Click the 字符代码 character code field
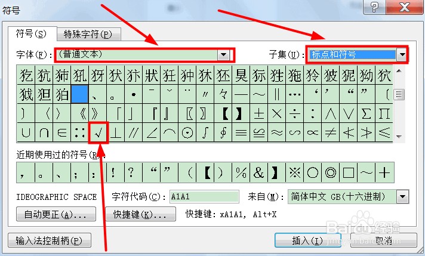Viewport: 425px width, 256px height. click(204, 197)
